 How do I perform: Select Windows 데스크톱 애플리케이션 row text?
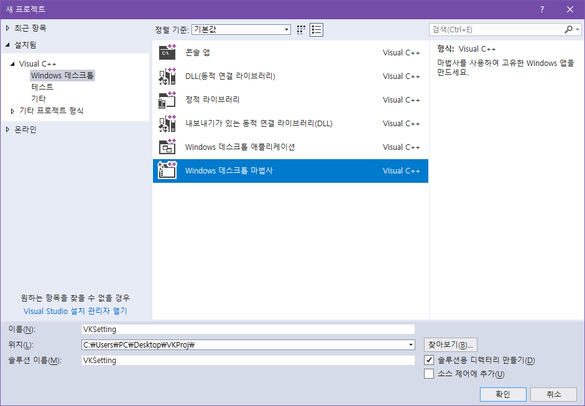click(x=240, y=147)
